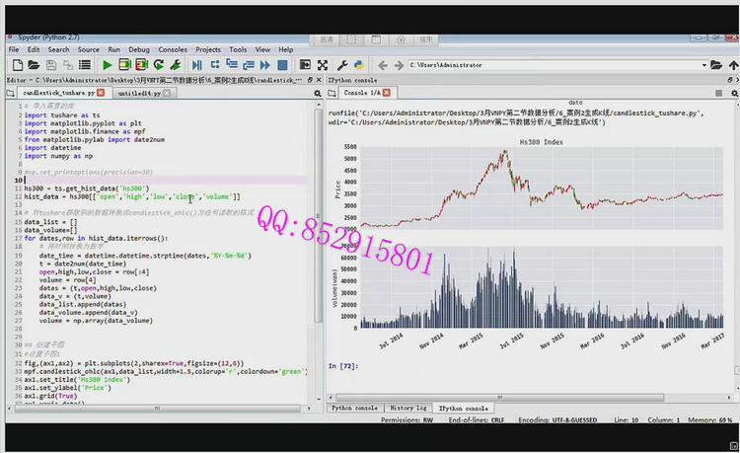The image size is (740, 453).
Task: Start debugging with the Debug file icon
Action: coord(198,65)
